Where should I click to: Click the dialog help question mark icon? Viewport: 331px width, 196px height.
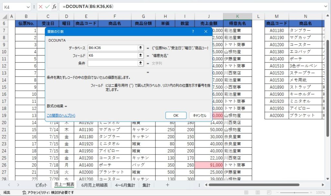tap(193, 32)
